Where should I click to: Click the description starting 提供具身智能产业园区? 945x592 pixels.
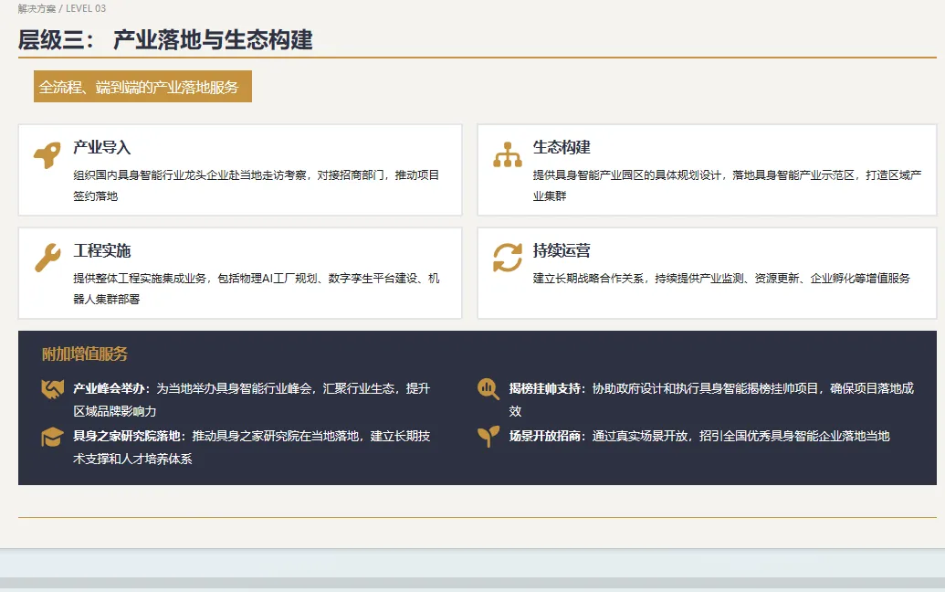tap(727, 185)
